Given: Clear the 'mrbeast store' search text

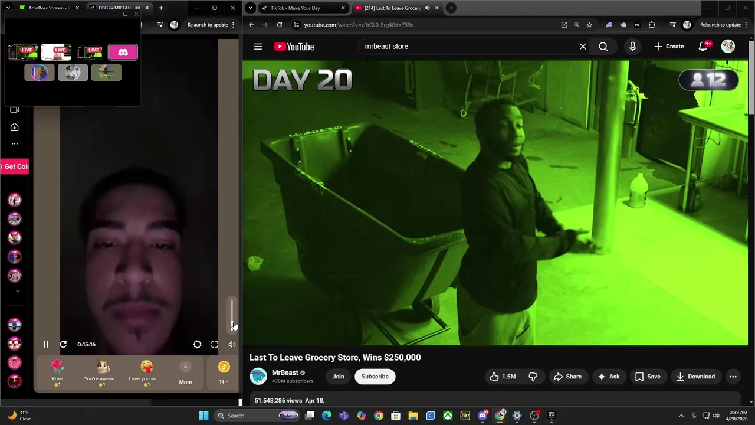Looking at the screenshot, I should 583,47.
